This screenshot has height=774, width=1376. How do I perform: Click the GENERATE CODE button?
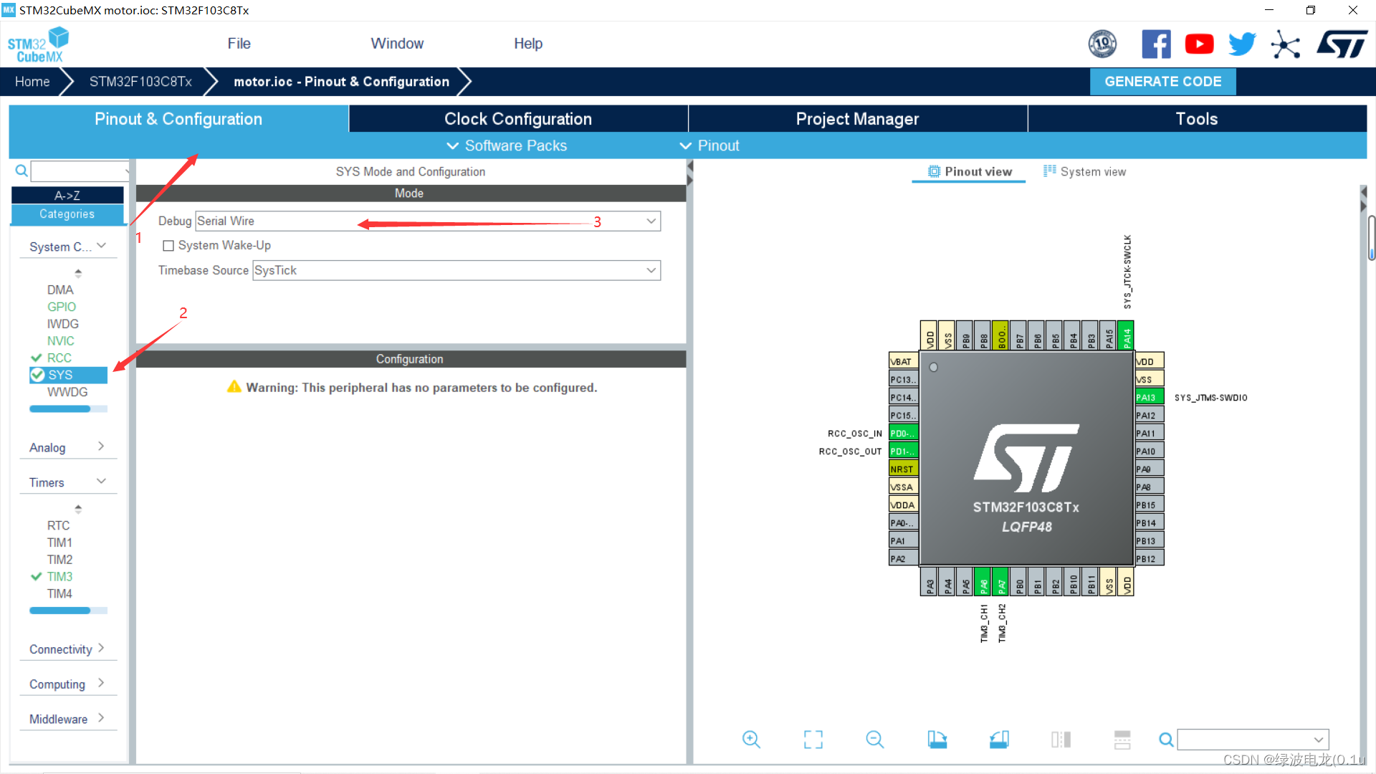coord(1163,80)
